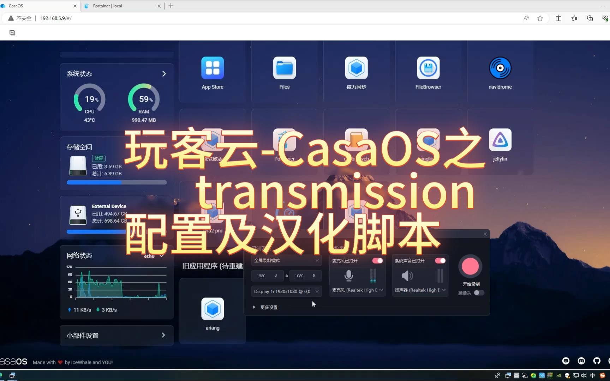The height and width of the screenshot is (381, 610).
Task: Click the 3 KB/s download speed text
Action: click(x=106, y=310)
